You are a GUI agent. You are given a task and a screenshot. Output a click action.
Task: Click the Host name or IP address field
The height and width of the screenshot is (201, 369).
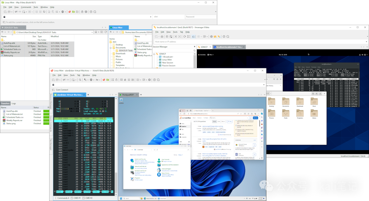click(260, 42)
